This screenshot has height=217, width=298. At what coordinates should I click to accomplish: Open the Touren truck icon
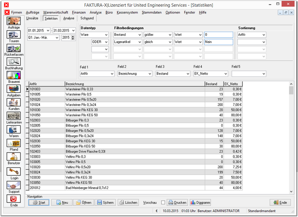point(14,34)
